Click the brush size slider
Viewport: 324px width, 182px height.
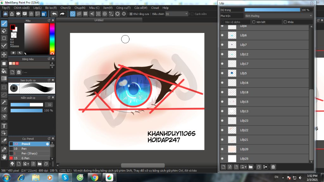[27, 105]
